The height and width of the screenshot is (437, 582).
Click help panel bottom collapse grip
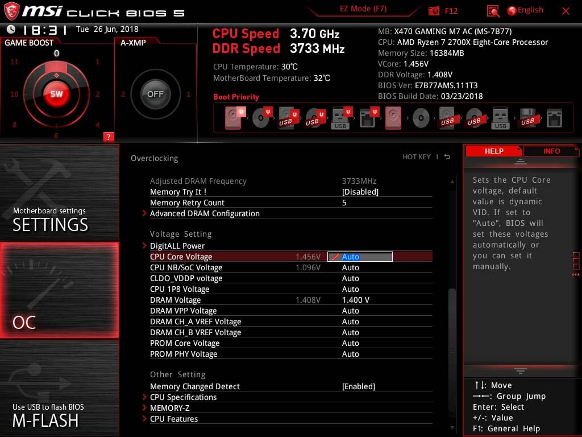tap(521, 370)
